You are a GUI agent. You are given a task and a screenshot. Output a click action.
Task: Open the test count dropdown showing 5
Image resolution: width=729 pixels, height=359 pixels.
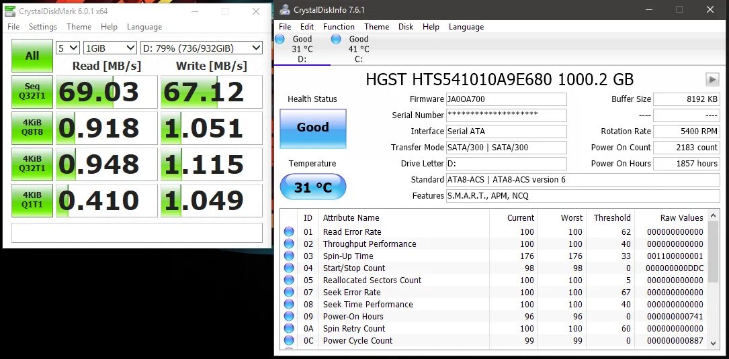pyautogui.click(x=68, y=48)
